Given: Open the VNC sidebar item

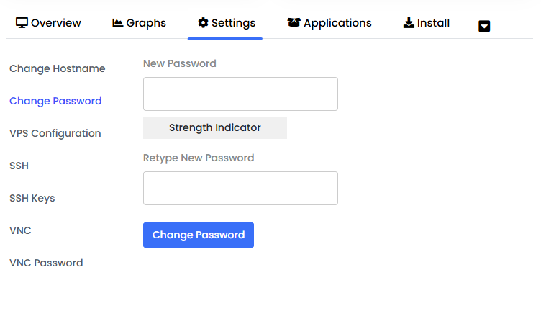Looking at the screenshot, I should 20,230.
